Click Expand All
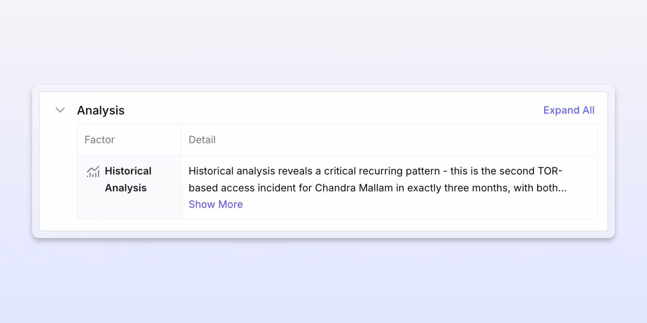The image size is (647, 323). coord(568,110)
